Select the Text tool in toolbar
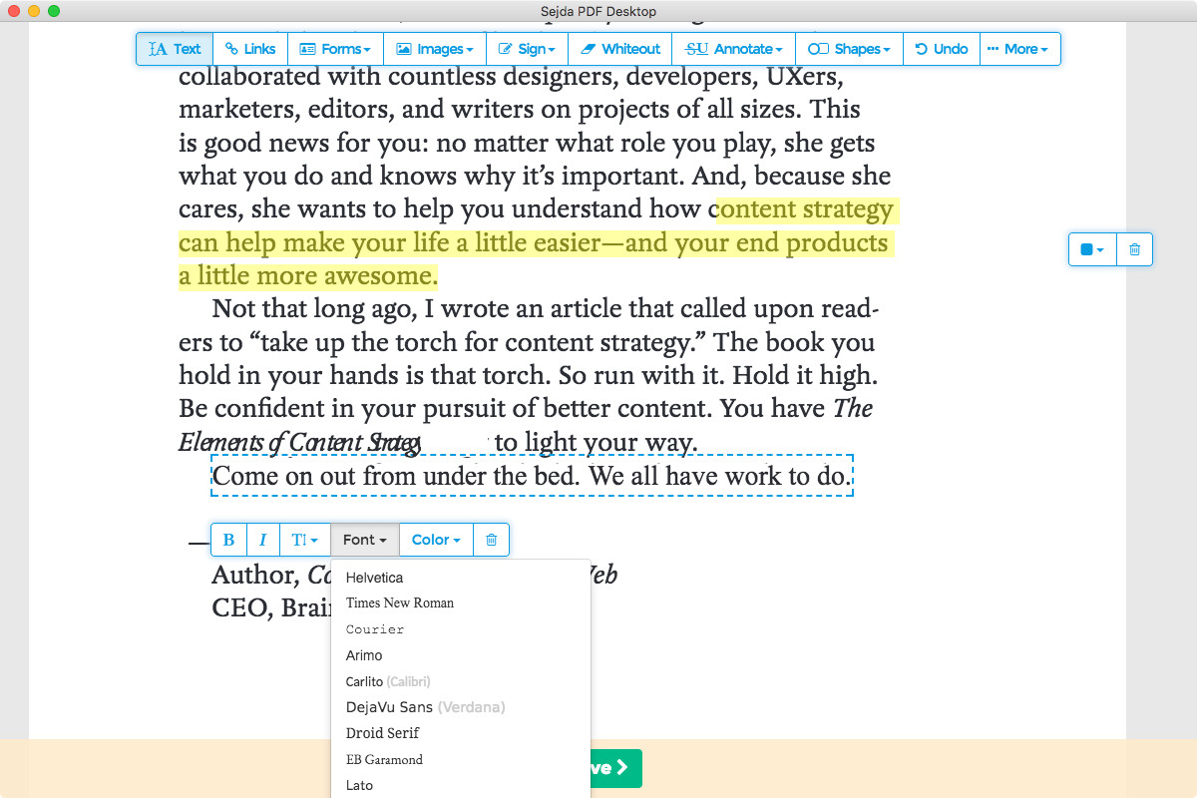Viewport: 1197px width, 798px height. tap(175, 49)
